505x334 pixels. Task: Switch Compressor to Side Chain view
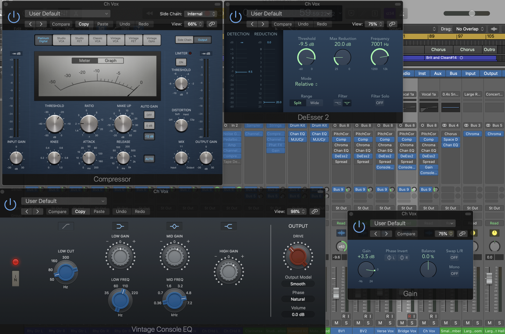(x=185, y=40)
